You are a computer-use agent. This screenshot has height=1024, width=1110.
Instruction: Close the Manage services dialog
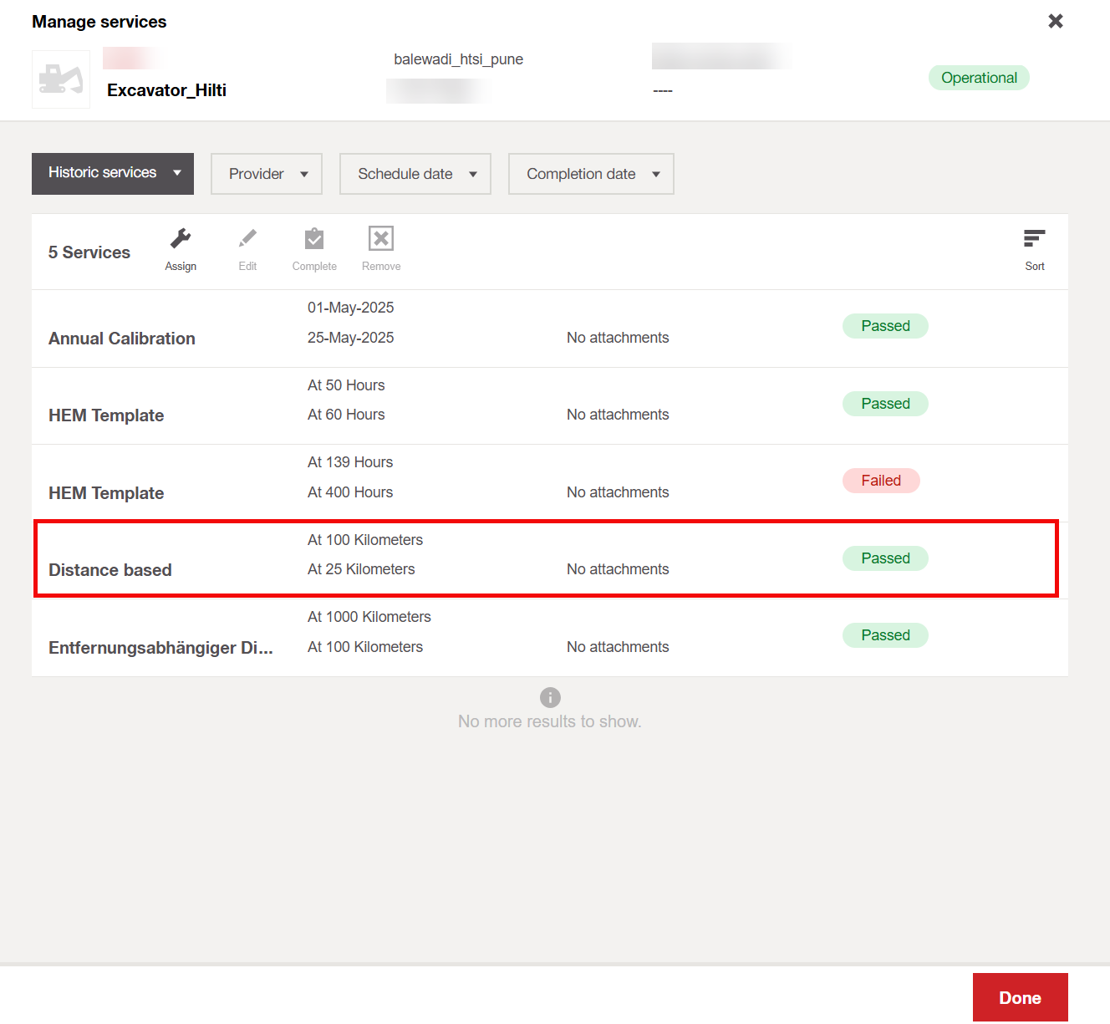click(x=1056, y=21)
